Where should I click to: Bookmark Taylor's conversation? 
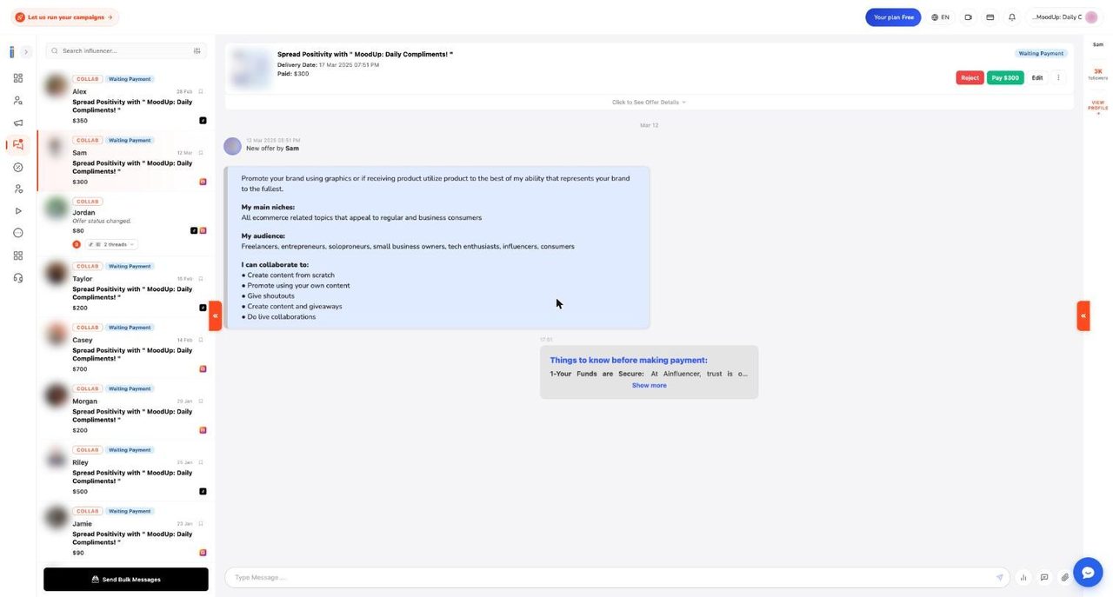point(201,279)
